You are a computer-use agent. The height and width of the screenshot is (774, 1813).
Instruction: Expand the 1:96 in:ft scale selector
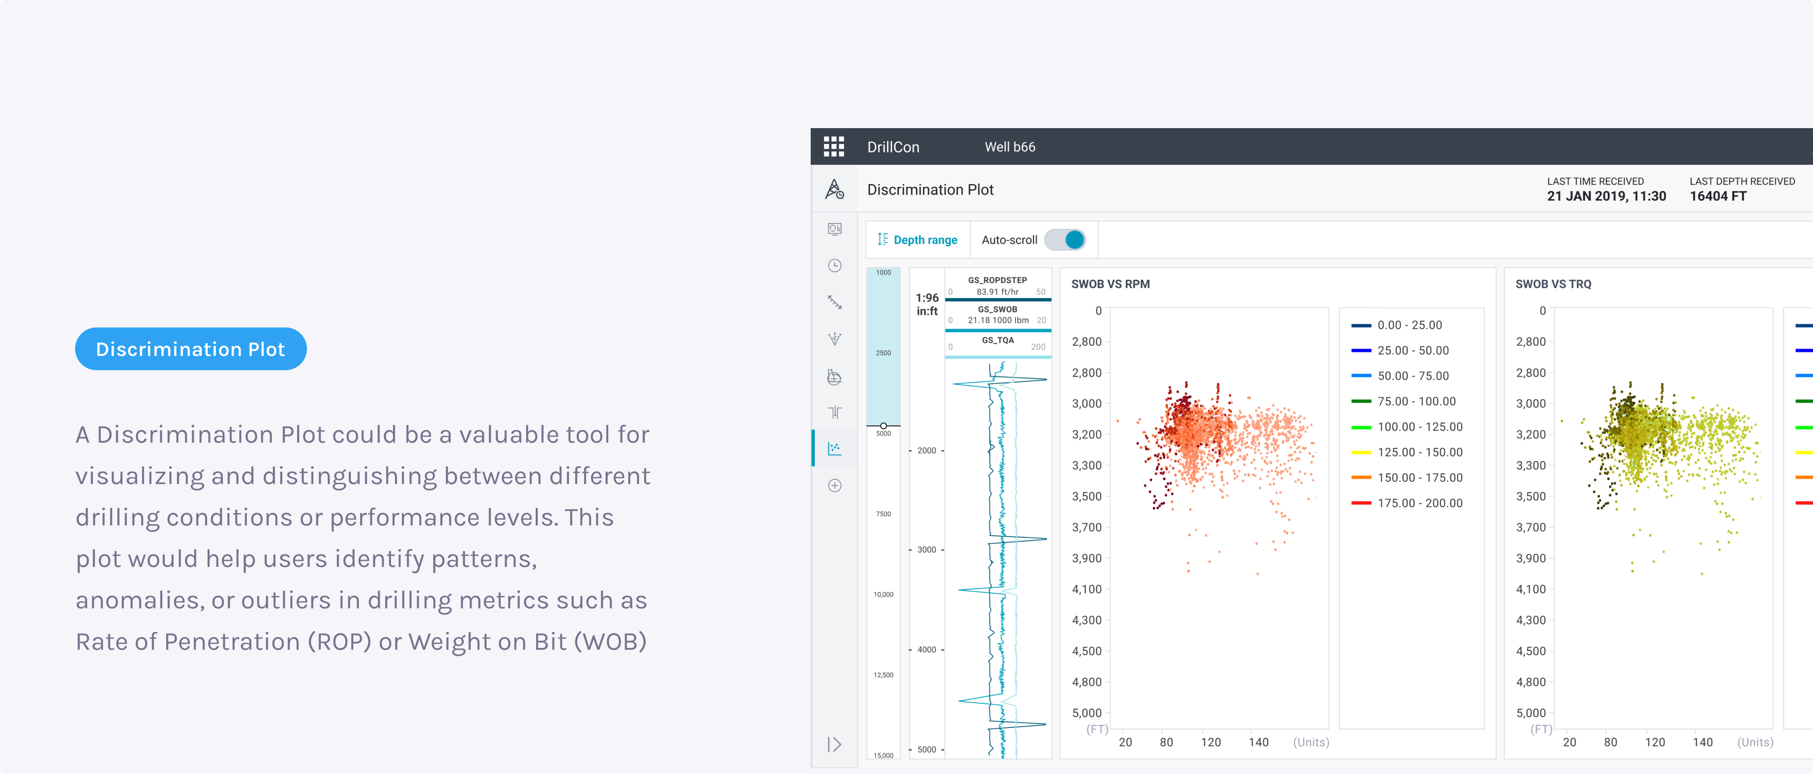(x=926, y=305)
